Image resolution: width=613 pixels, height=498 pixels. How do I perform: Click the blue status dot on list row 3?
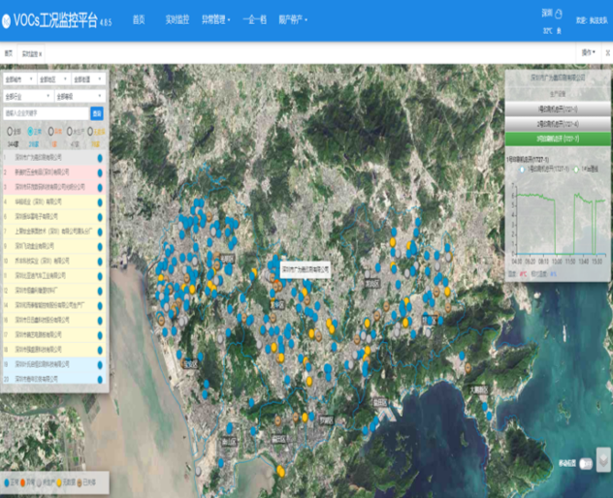(x=100, y=188)
